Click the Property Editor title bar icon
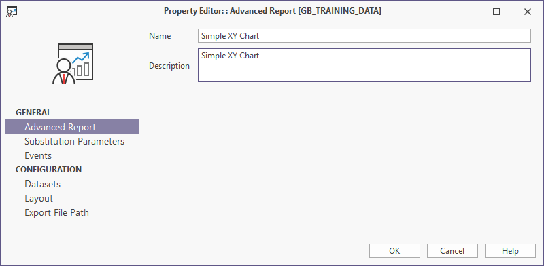This screenshot has height=266, width=544. click(x=12, y=12)
